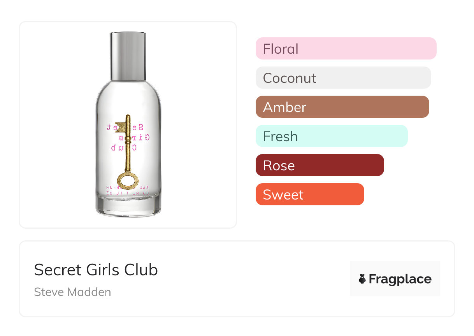Select the Coconut accord bar

343,78
